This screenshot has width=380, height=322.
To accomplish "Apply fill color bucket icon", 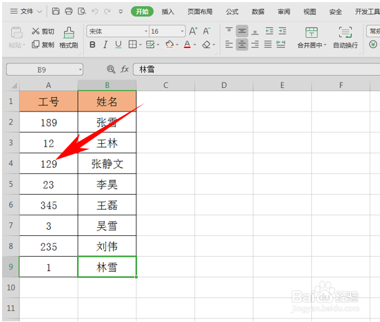I will [x=169, y=45].
